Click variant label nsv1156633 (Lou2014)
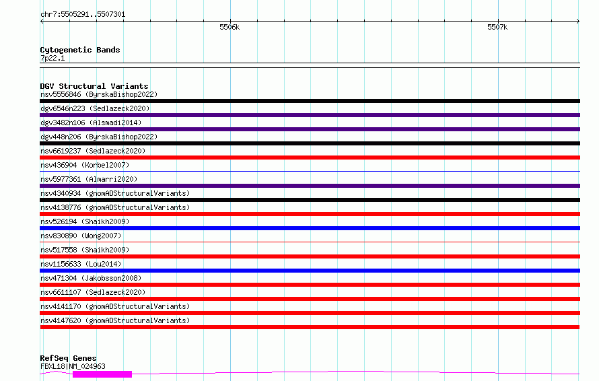Image resolution: width=599 pixels, height=381 pixels. click(81, 264)
